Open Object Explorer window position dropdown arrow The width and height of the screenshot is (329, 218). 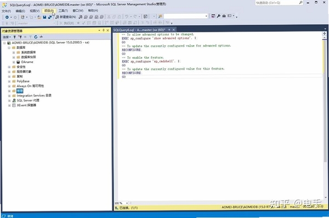click(x=99, y=30)
